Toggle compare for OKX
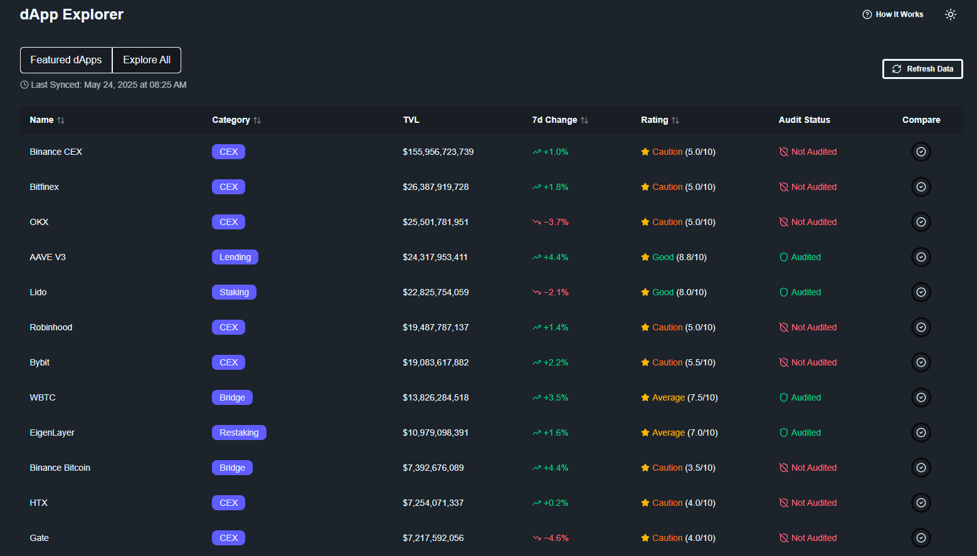977x556 pixels. click(x=921, y=222)
